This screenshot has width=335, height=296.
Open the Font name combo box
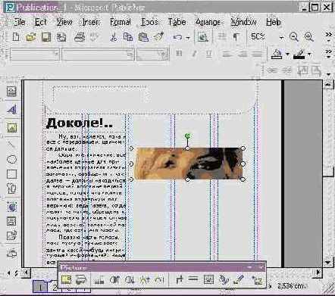pos(98,54)
